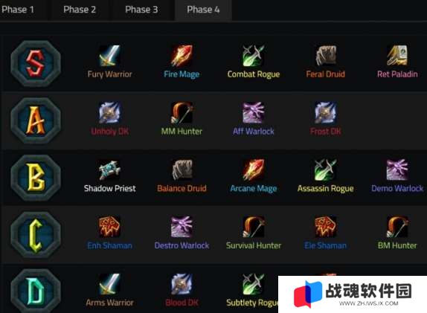Open the Arcane Mage label link
The width and height of the screenshot is (427, 313).
pyautogui.click(x=254, y=189)
